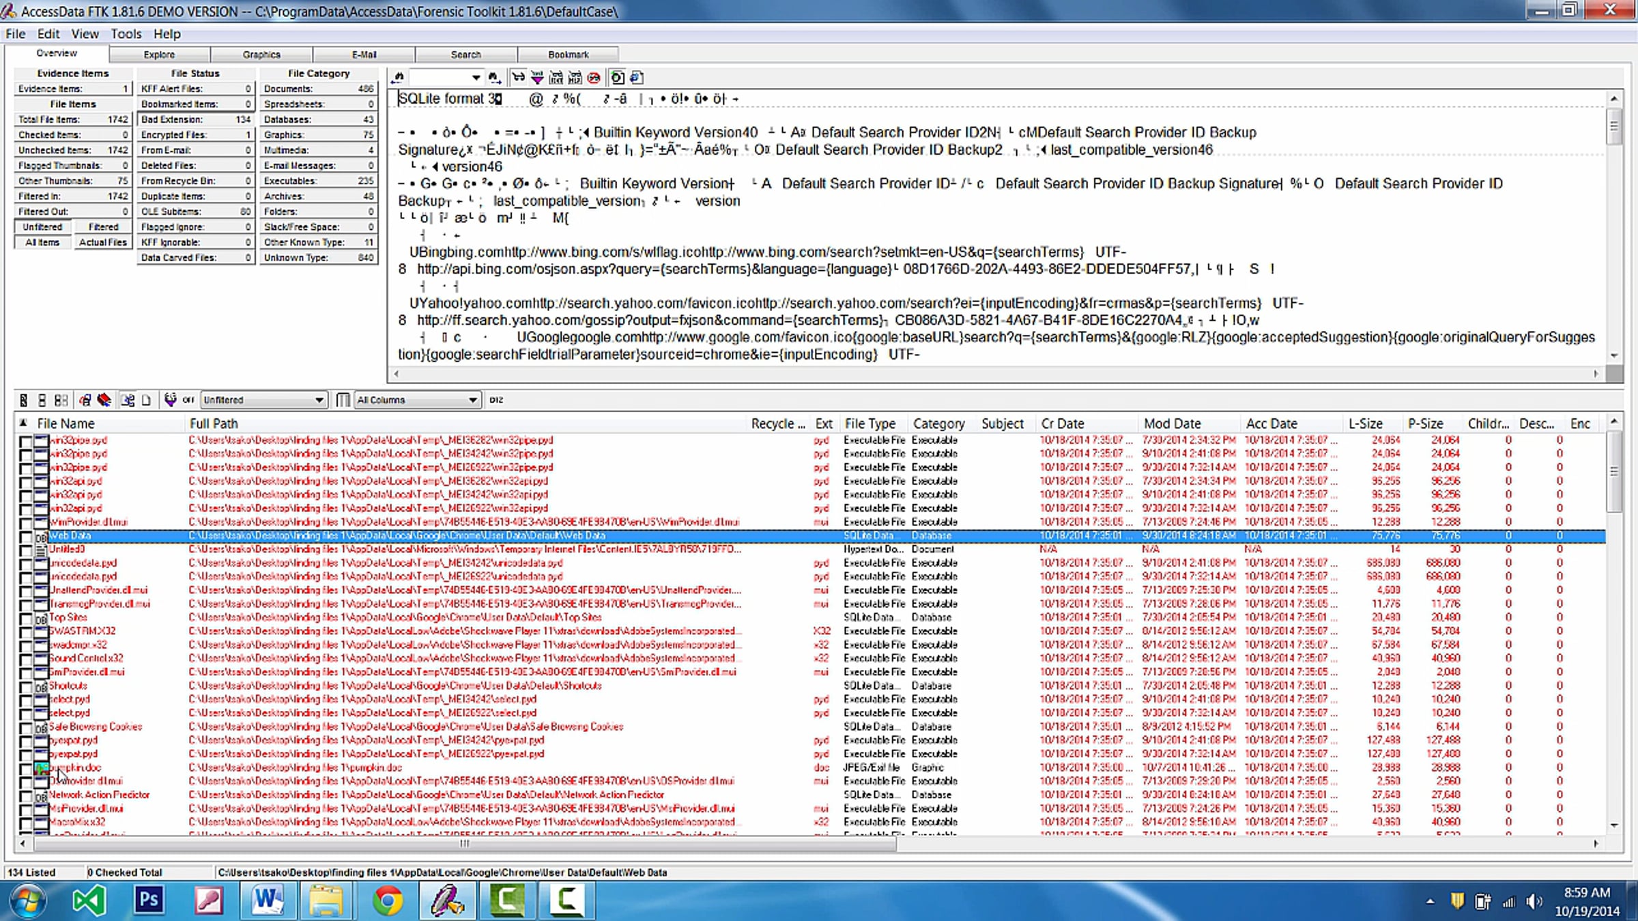Open Windows Explorer from the taskbar

click(327, 901)
